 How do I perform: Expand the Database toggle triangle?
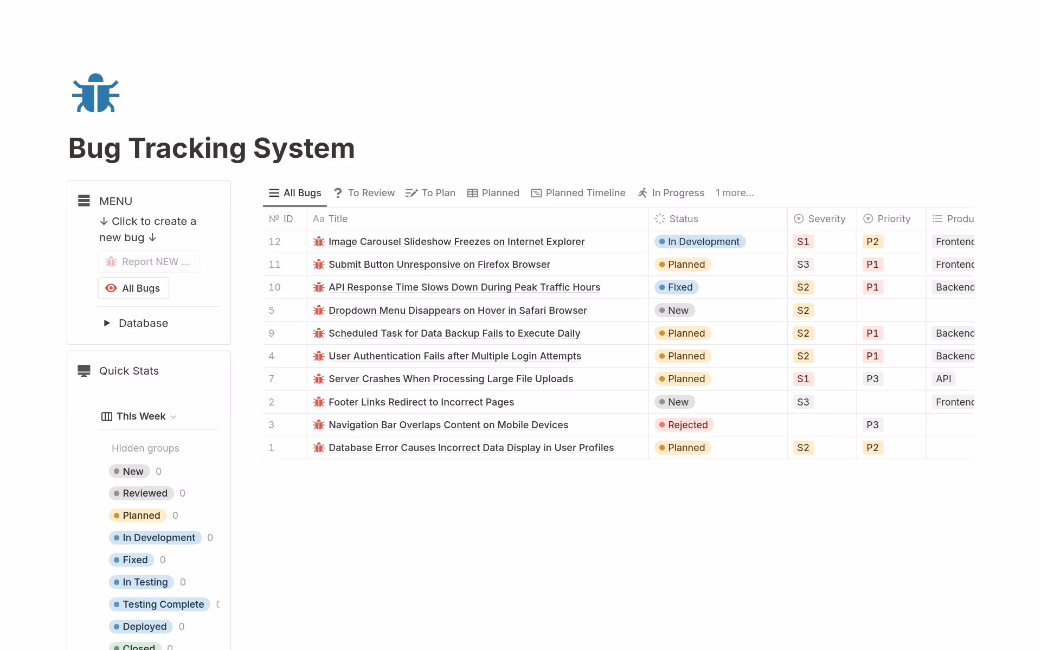click(x=107, y=323)
